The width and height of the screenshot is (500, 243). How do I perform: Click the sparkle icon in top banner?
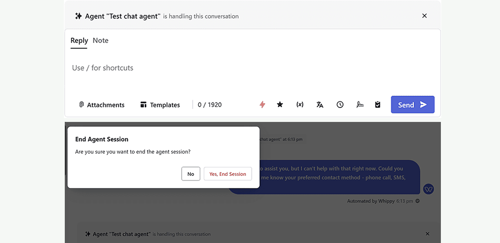pos(78,16)
